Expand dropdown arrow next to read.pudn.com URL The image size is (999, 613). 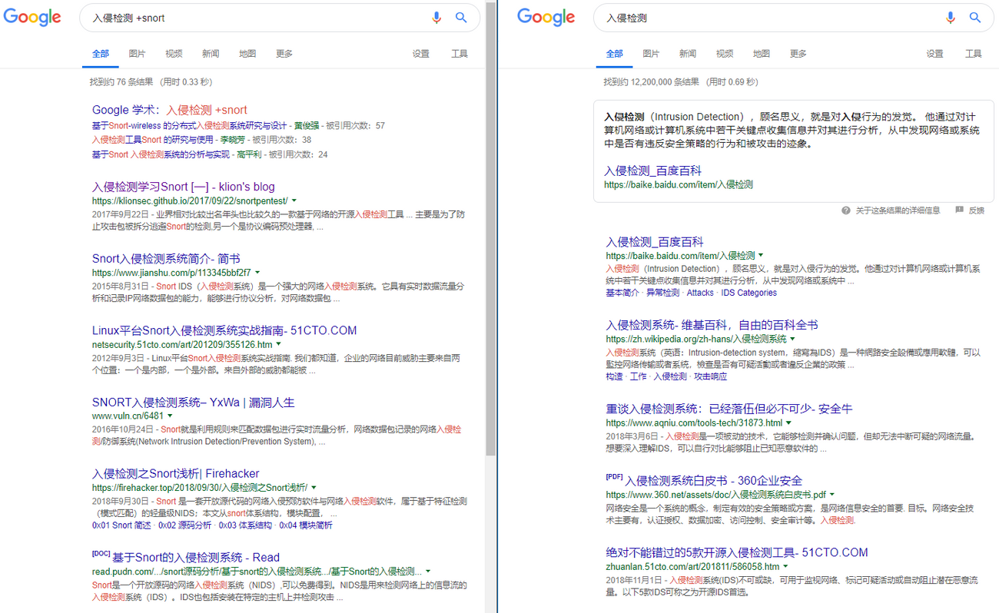(x=427, y=572)
